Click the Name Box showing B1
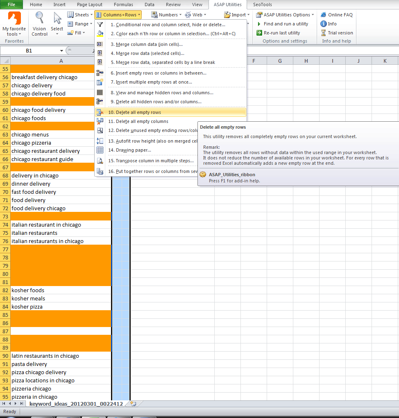The height and width of the screenshot is (418, 399). click(x=29, y=51)
